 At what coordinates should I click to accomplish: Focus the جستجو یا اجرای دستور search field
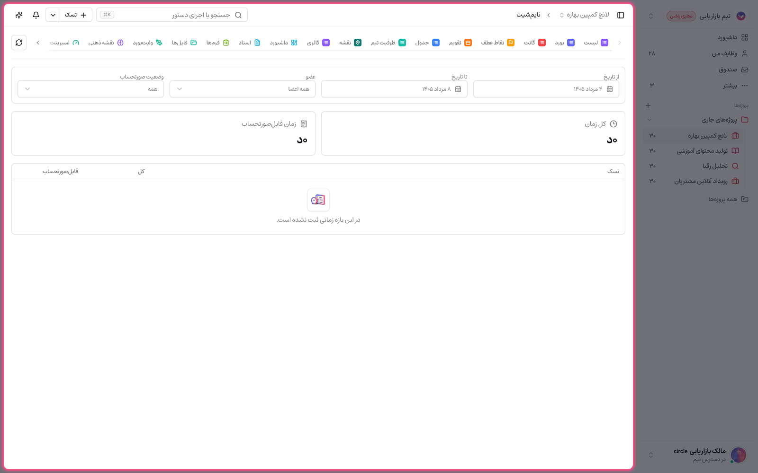tap(172, 15)
